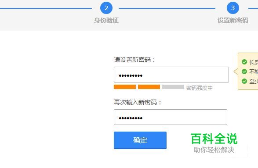Click the 请设置新密码 field label

pos(132,60)
